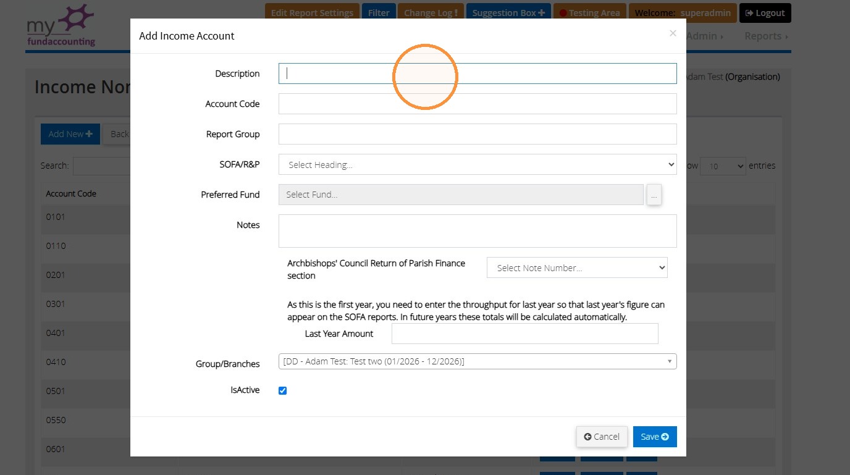The height and width of the screenshot is (475, 850).
Task: Click the ellipsis button beside Preferred Fund
Action: coord(654,195)
